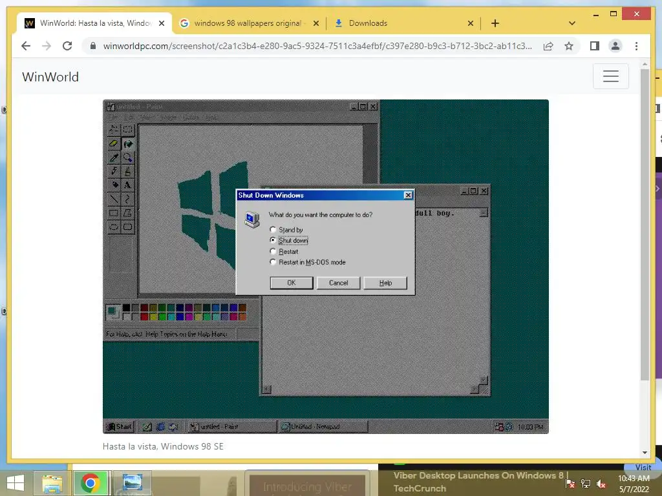Expand the WinWorld hamburger navigation menu
The height and width of the screenshot is (496, 662).
(x=610, y=76)
